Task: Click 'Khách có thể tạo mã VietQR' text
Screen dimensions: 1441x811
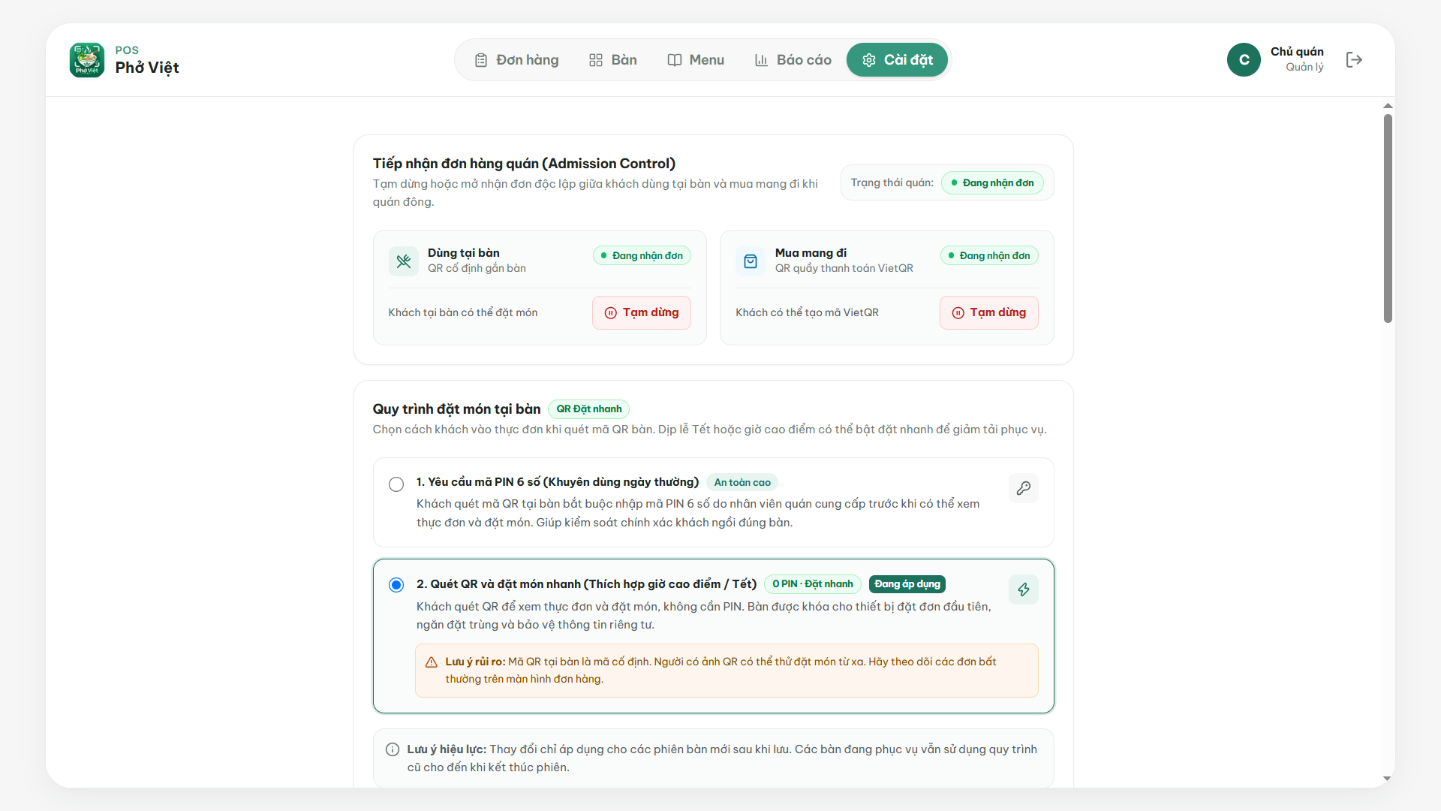Action: point(807,312)
